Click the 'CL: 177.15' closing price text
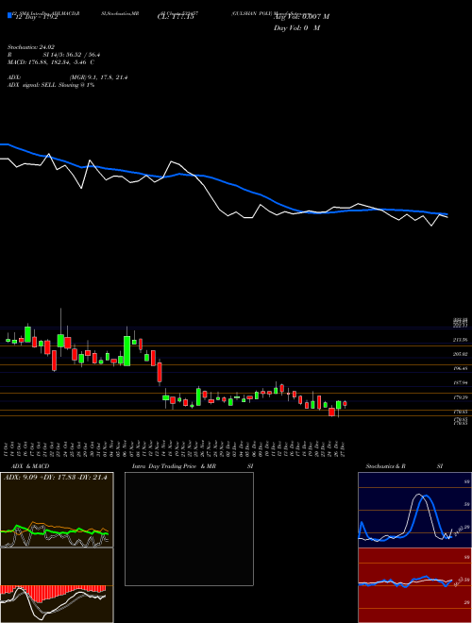This screenshot has width=472, height=623. pos(176,17)
